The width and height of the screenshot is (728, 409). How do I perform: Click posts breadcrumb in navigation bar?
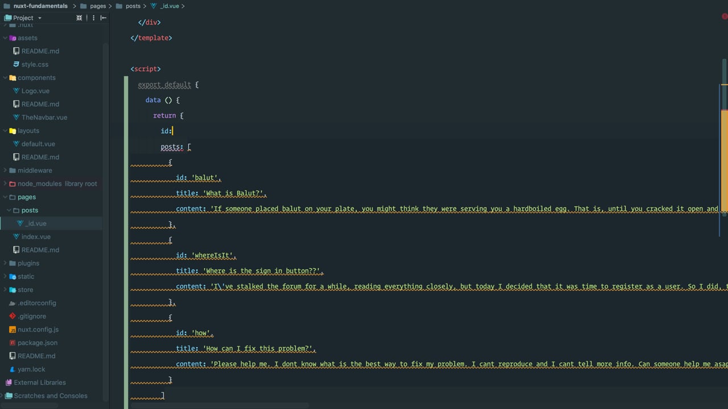129,6
